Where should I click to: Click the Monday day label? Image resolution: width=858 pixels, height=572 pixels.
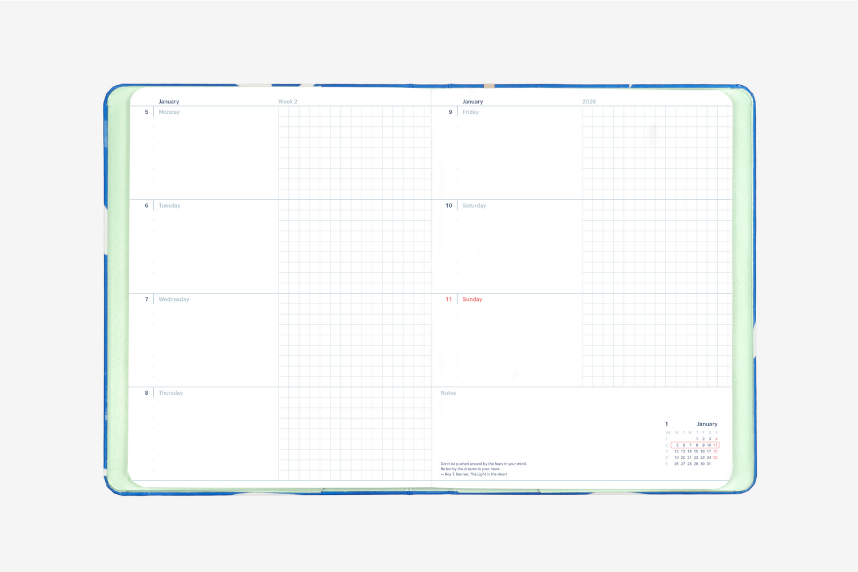point(169,112)
